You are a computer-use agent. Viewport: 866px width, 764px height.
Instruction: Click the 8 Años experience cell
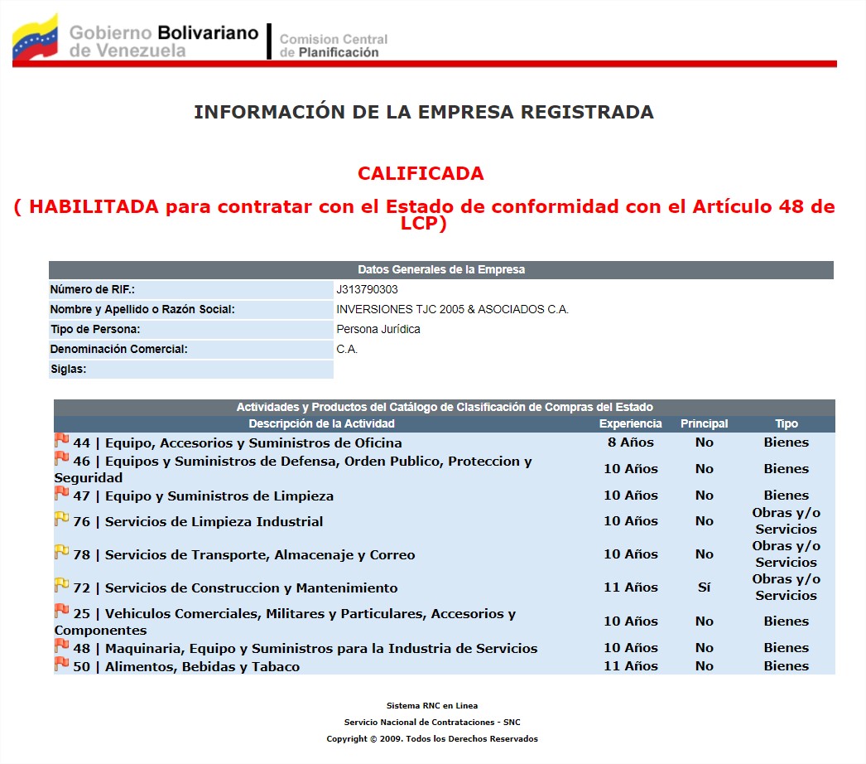click(631, 442)
